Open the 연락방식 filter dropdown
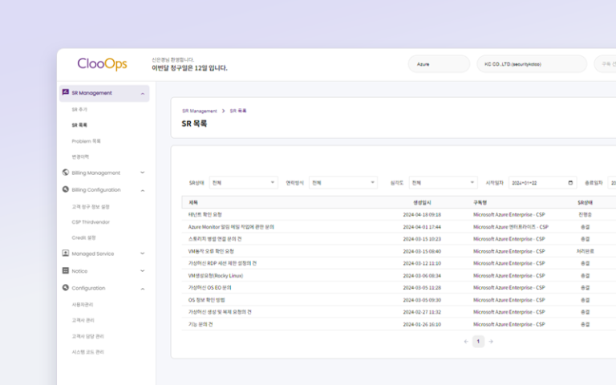 point(343,183)
